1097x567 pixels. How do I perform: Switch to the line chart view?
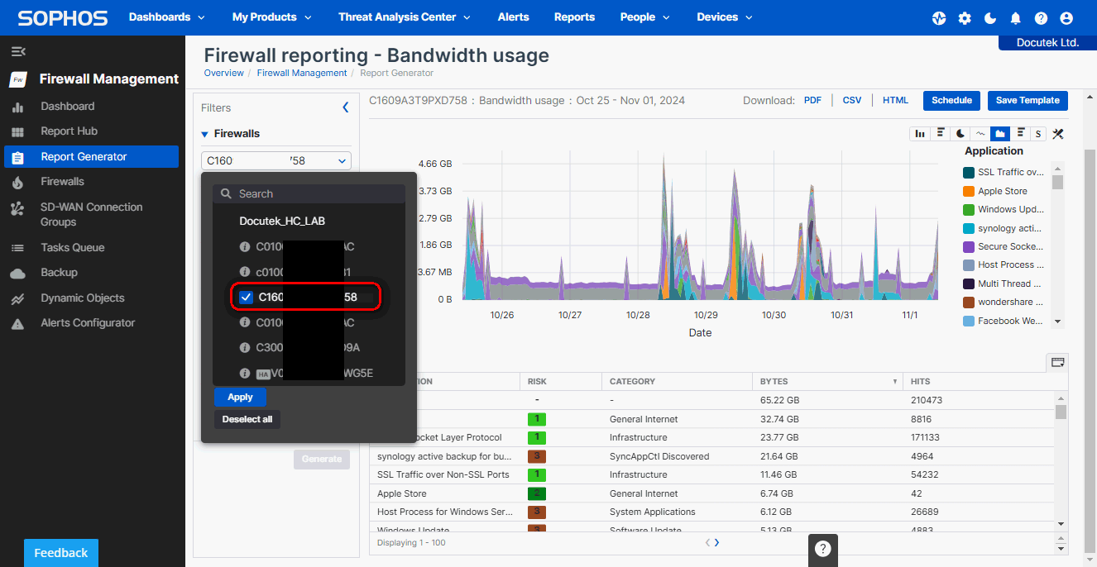(x=980, y=134)
